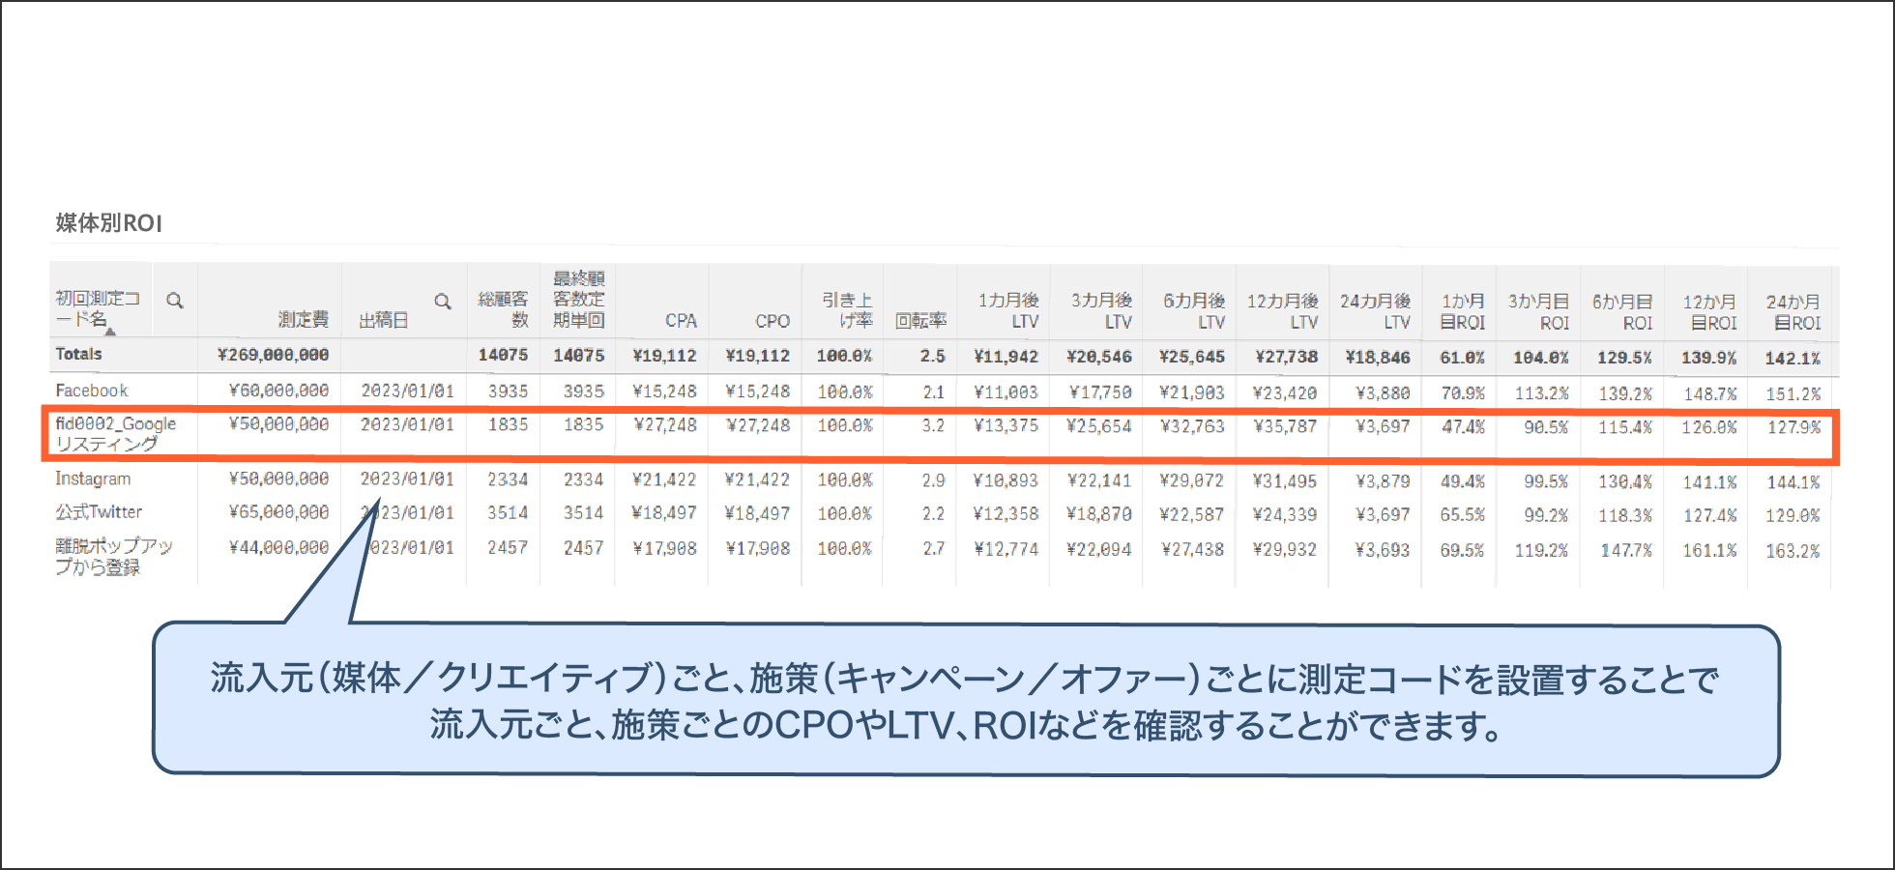Select the 離脱ポップアップから登録 row label
This screenshot has width=1895, height=870.
(x=113, y=556)
